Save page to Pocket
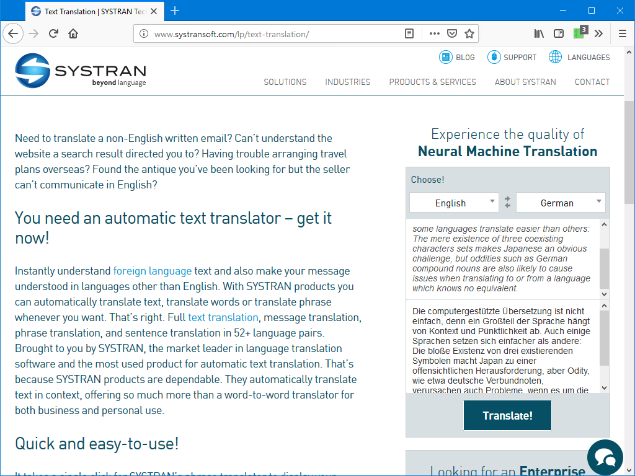 [x=452, y=33]
